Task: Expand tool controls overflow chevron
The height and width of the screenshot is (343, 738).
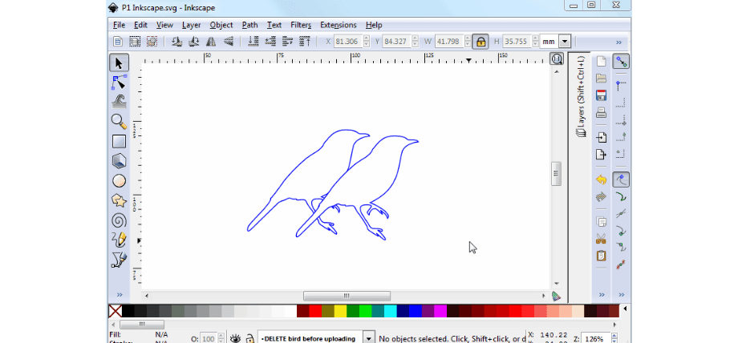Action: (x=619, y=42)
